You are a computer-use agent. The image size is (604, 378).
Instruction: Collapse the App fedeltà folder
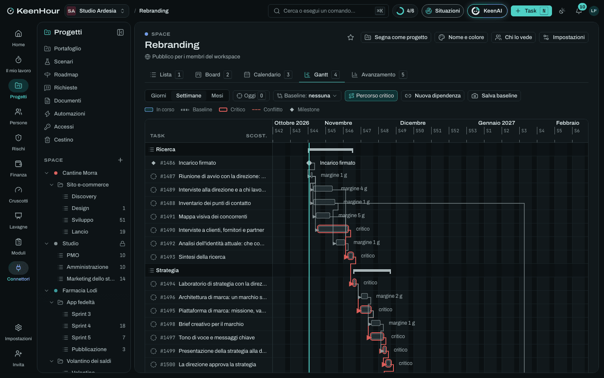52,302
